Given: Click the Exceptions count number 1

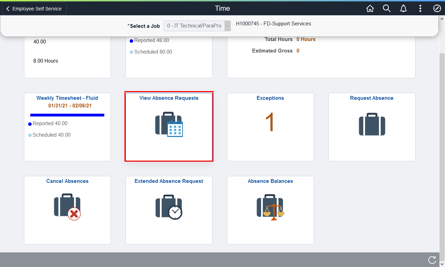Looking at the screenshot, I should pyautogui.click(x=270, y=122).
